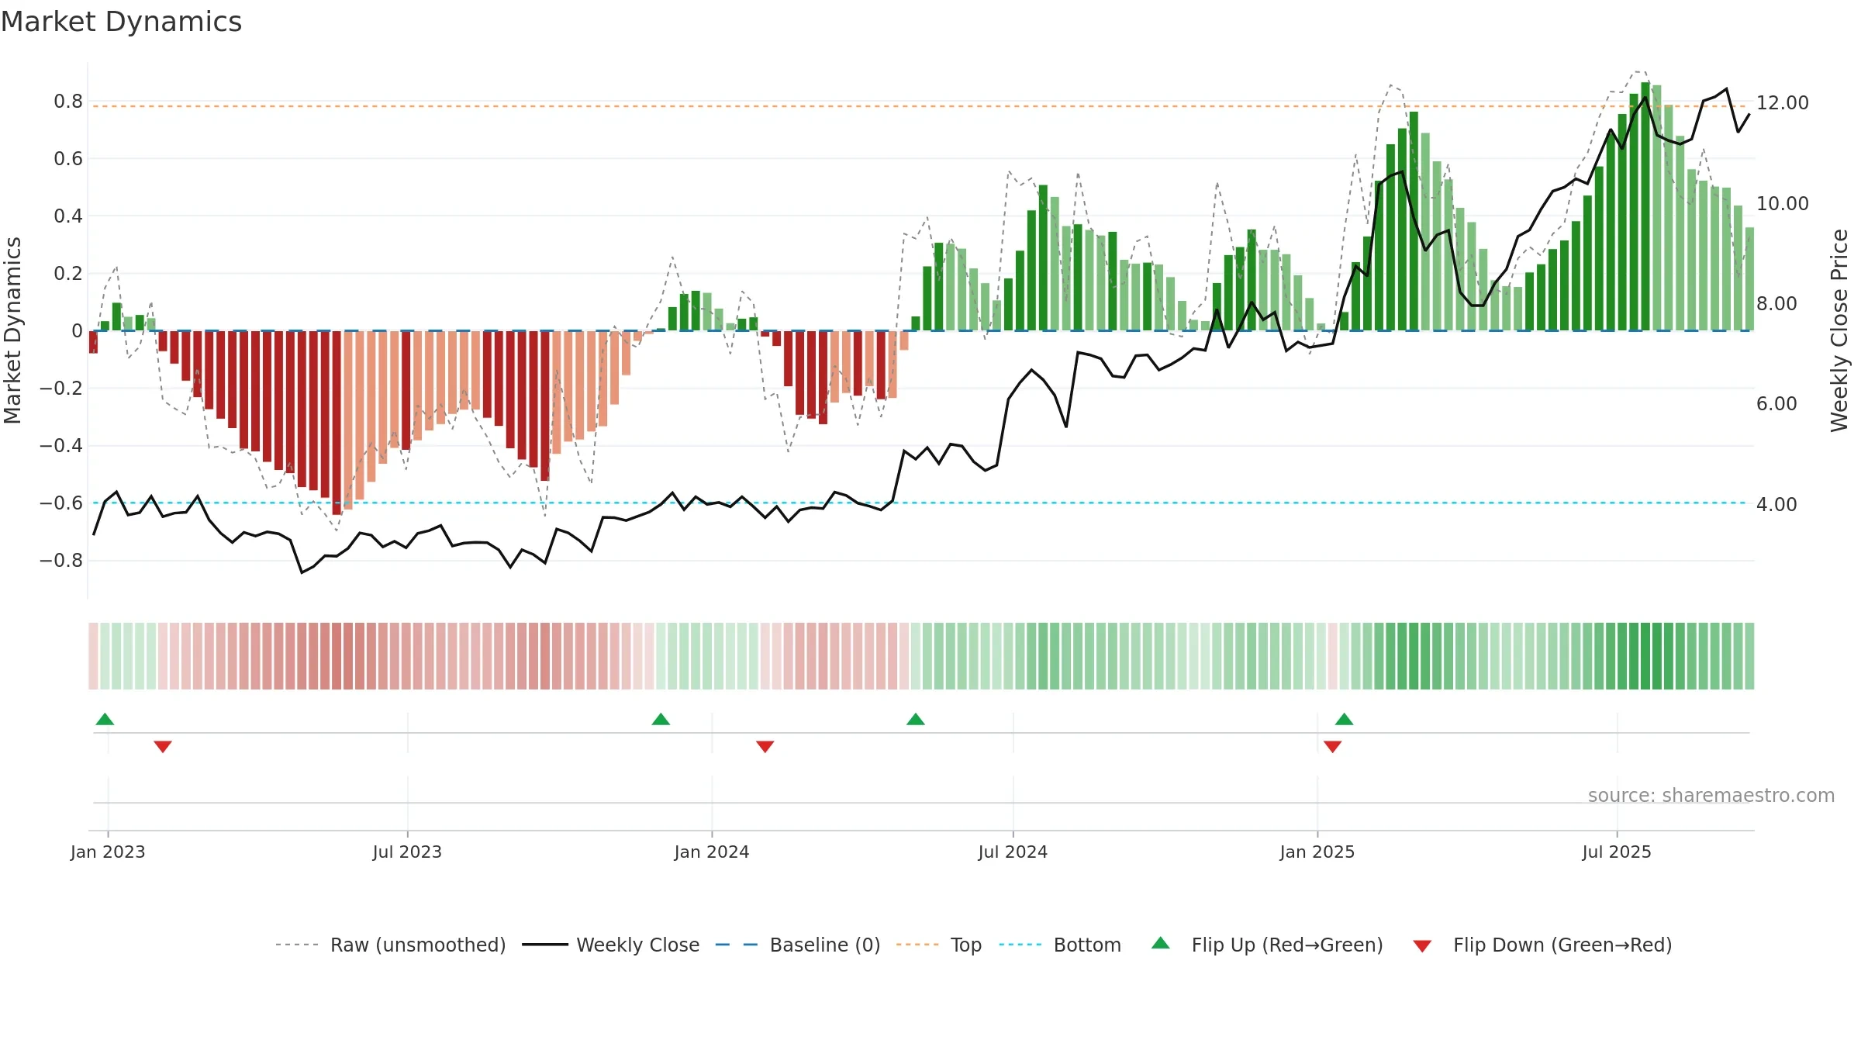Click the deepest red bar reaching −0.64
The height and width of the screenshot is (1047, 1861).
coord(337,423)
